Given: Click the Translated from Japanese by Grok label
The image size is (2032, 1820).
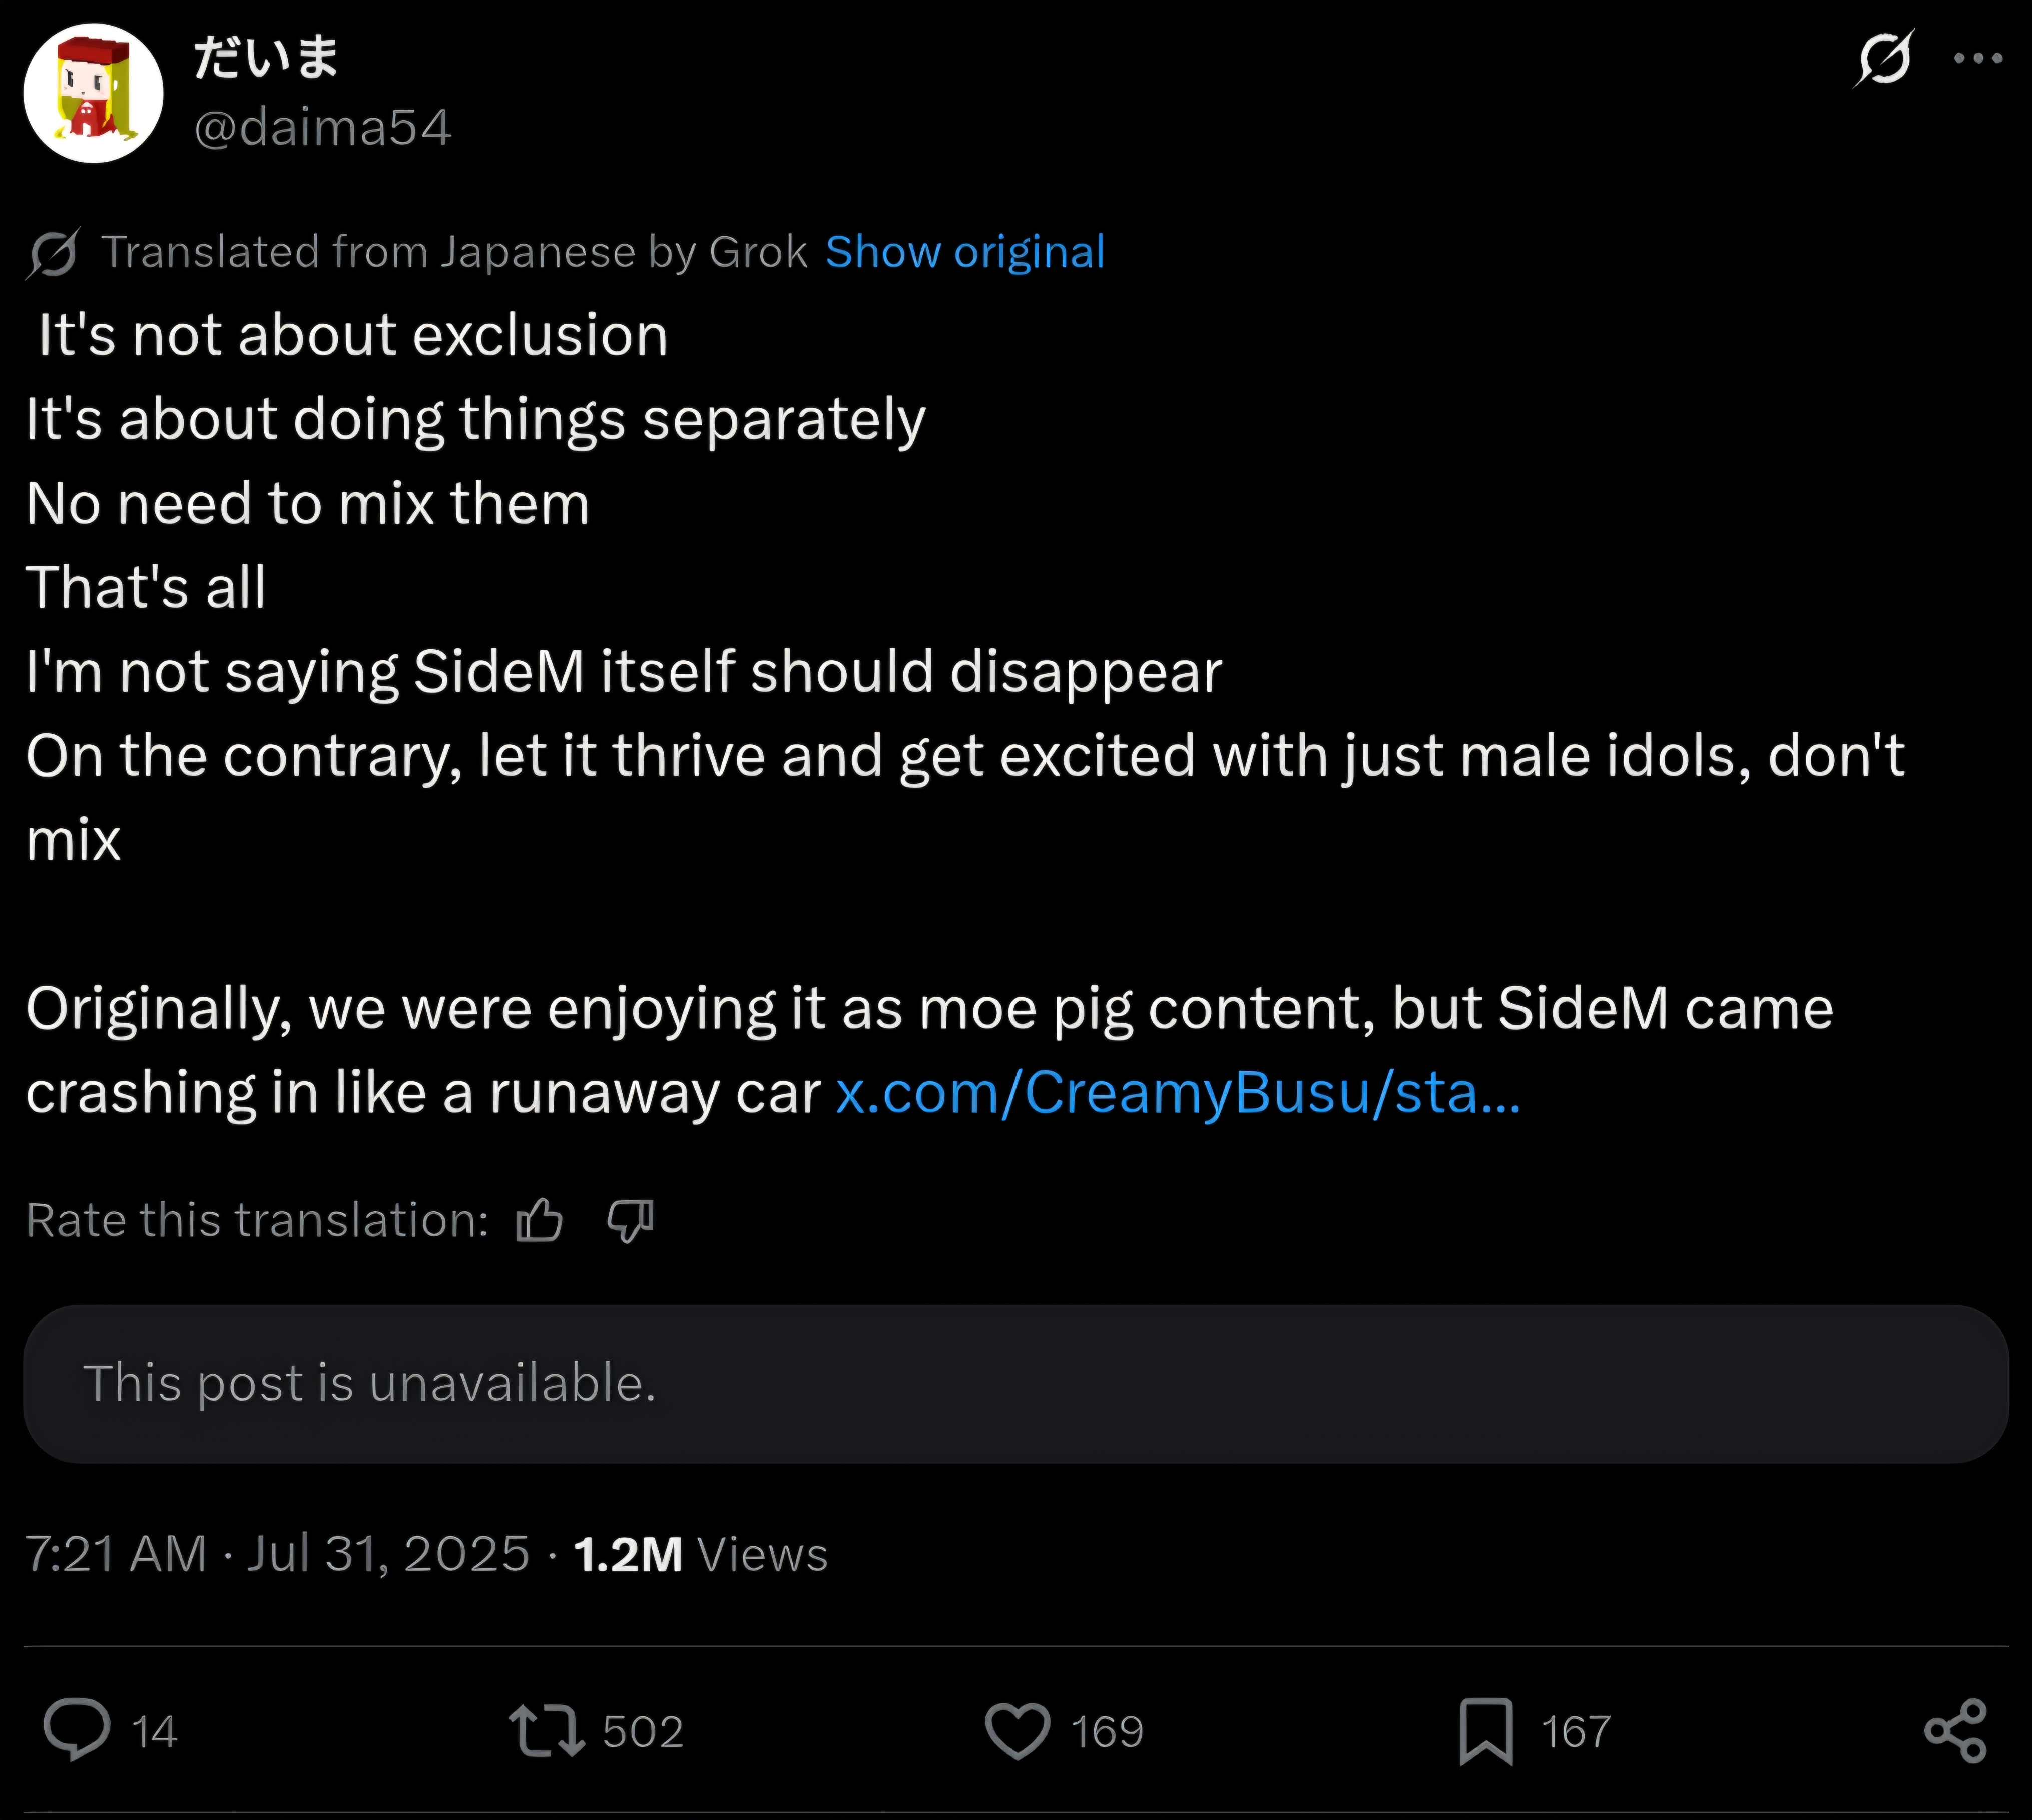Looking at the screenshot, I should point(454,252).
